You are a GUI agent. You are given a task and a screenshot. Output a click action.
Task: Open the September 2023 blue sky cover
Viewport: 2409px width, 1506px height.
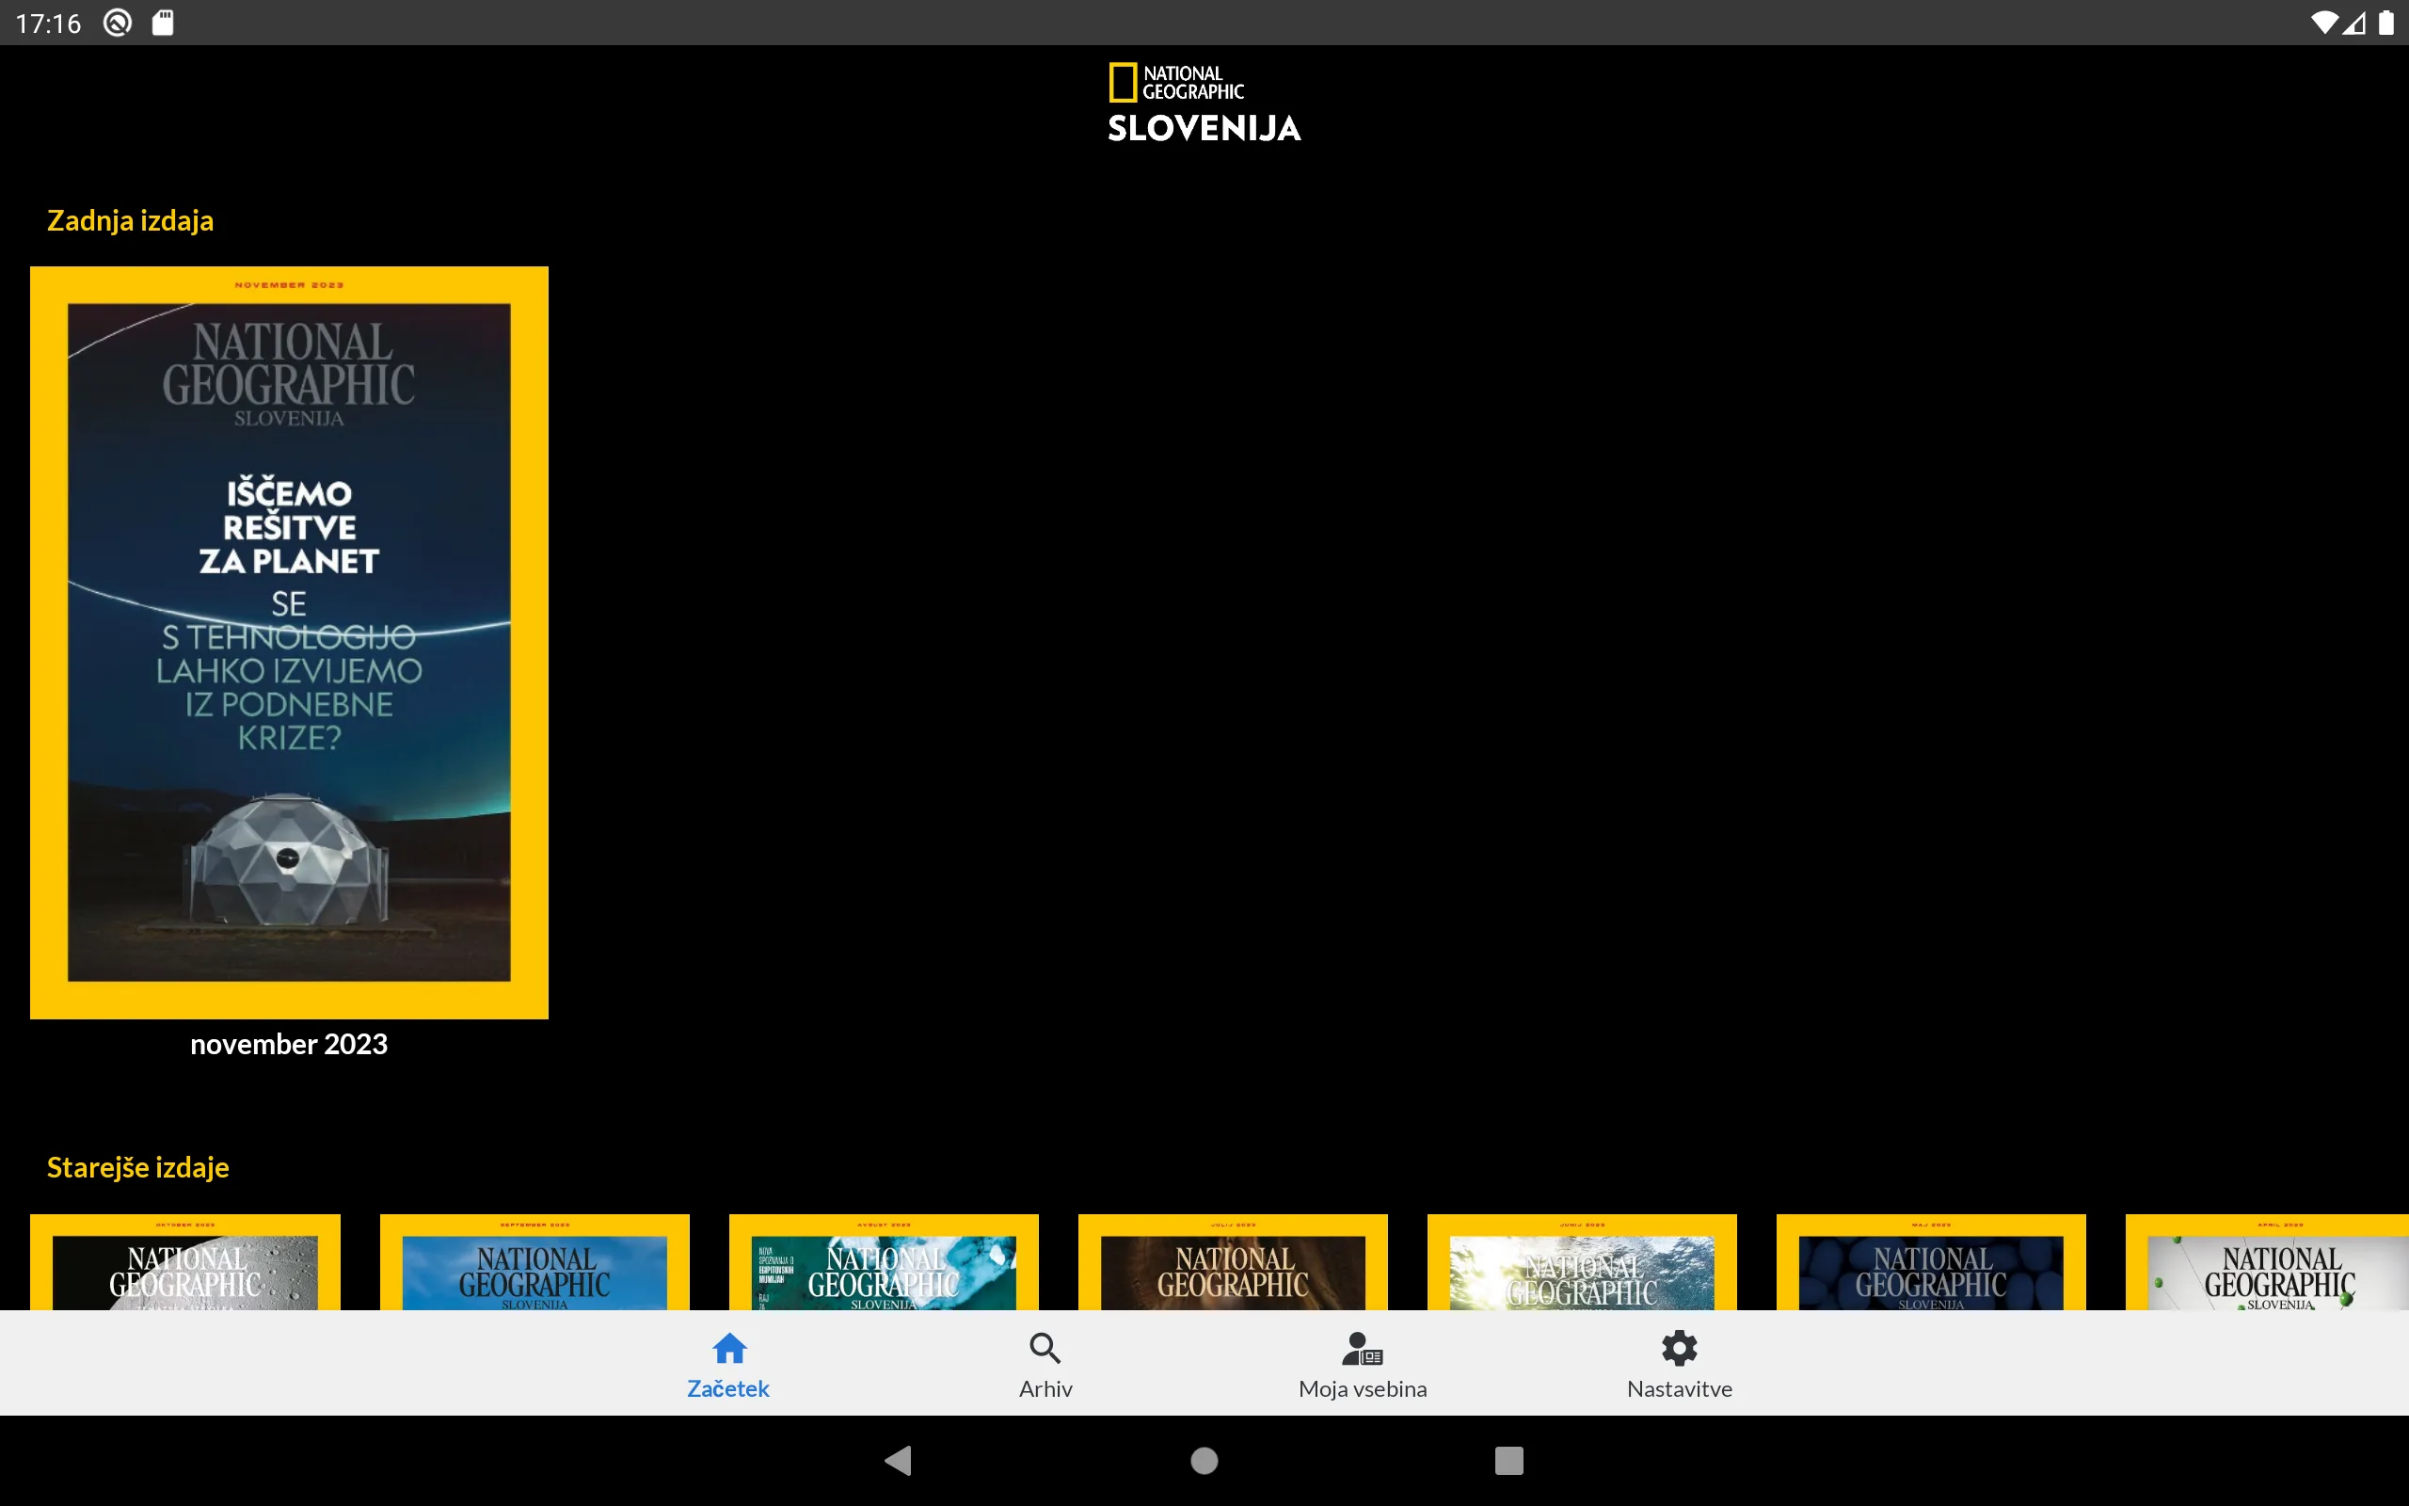(534, 1262)
